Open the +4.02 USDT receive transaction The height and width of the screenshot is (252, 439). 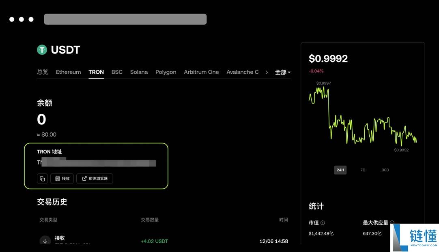pyautogui.click(x=154, y=241)
